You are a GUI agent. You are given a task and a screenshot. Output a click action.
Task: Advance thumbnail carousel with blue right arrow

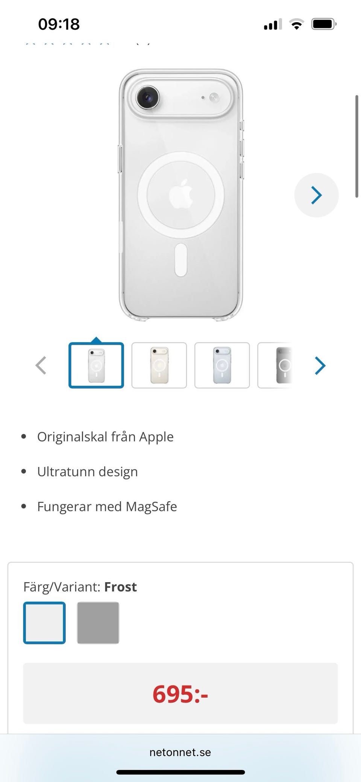tap(320, 365)
